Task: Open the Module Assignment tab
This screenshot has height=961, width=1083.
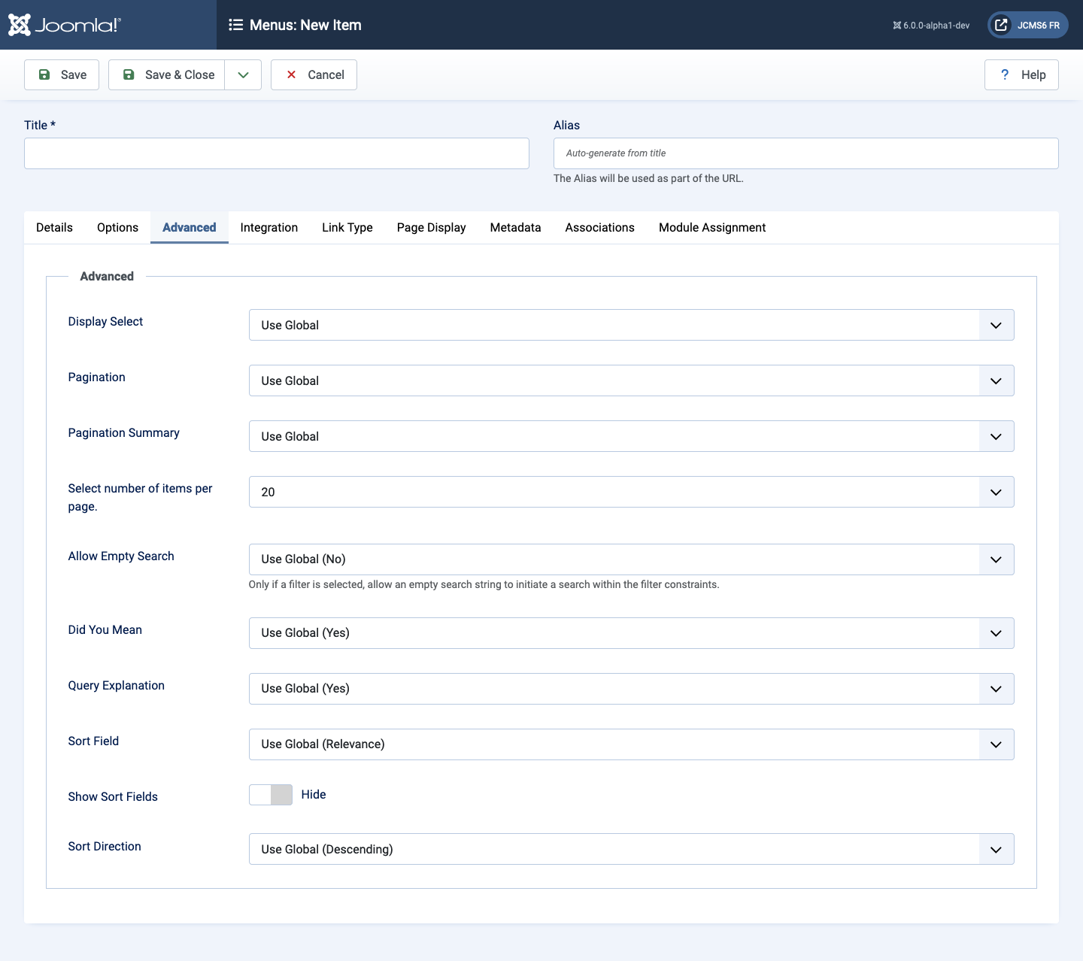Action: pos(712,227)
